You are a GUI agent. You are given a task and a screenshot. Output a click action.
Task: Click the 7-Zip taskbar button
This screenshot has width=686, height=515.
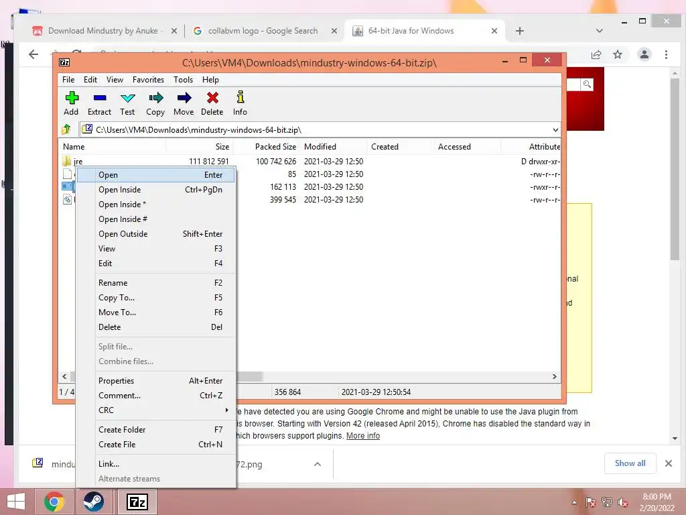point(137,502)
